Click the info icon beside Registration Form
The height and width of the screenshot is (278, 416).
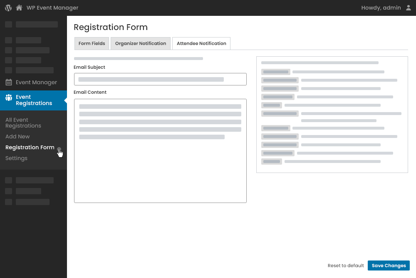pyautogui.click(x=59, y=149)
